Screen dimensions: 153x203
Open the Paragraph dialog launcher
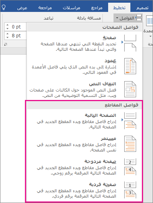coord(5,45)
